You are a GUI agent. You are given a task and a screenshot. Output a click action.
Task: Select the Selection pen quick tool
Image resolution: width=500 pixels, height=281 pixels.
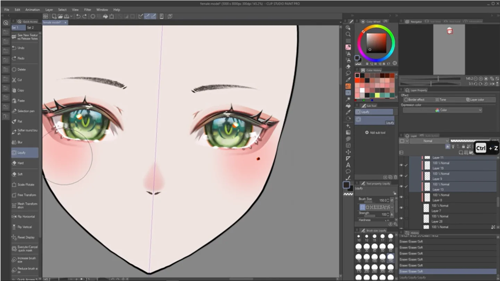point(25,111)
